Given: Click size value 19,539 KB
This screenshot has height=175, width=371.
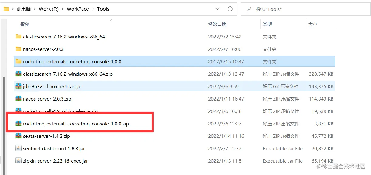Looking at the screenshot, I should coord(322,111).
